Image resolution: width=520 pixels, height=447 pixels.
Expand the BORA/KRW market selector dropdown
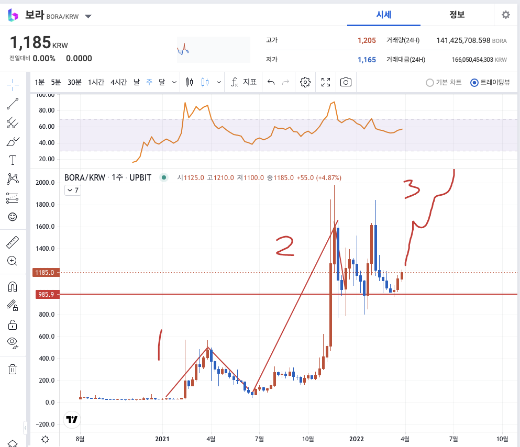click(x=88, y=16)
